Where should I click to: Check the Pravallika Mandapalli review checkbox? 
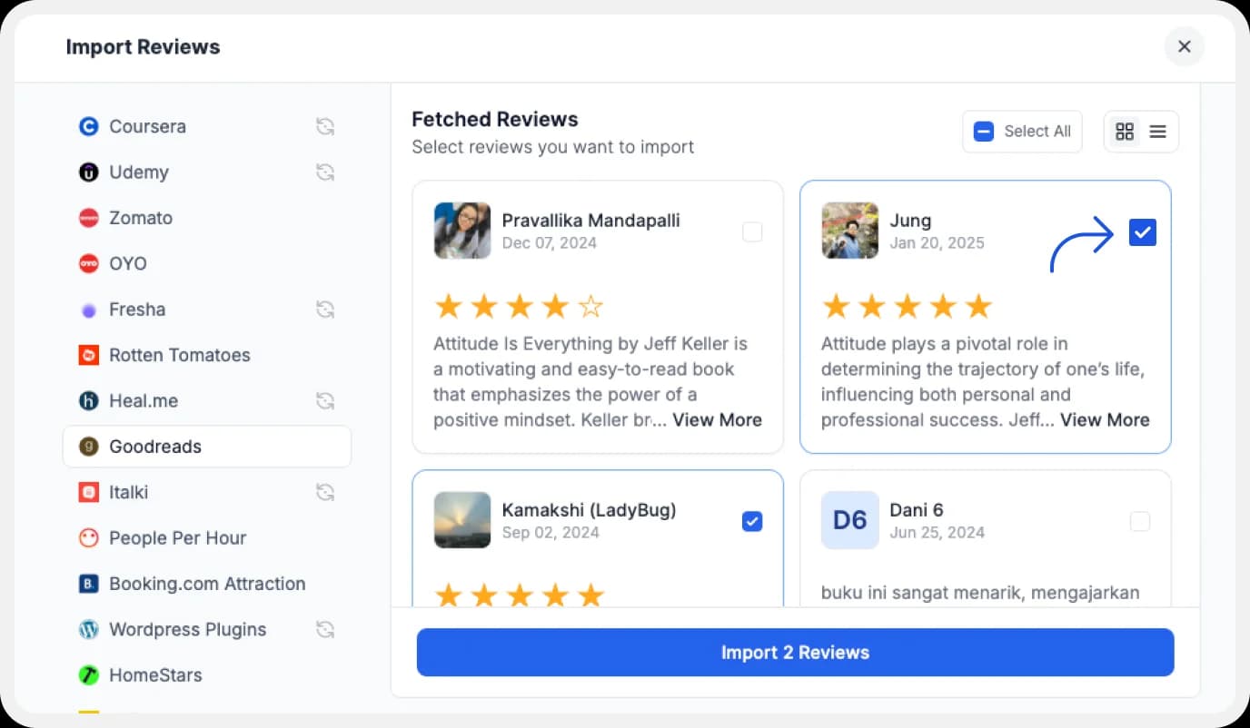click(x=752, y=232)
